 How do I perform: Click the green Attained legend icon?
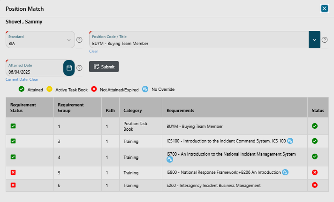(21, 89)
